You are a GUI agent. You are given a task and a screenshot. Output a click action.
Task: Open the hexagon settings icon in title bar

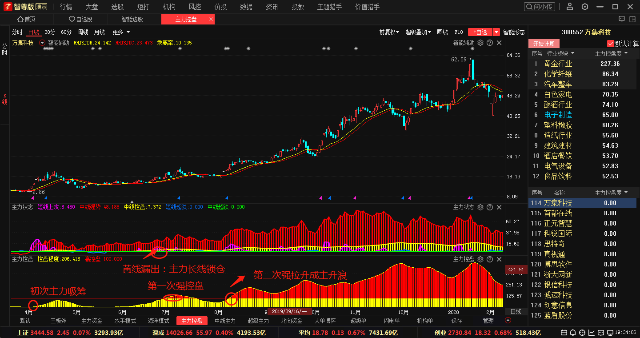(x=585, y=7)
